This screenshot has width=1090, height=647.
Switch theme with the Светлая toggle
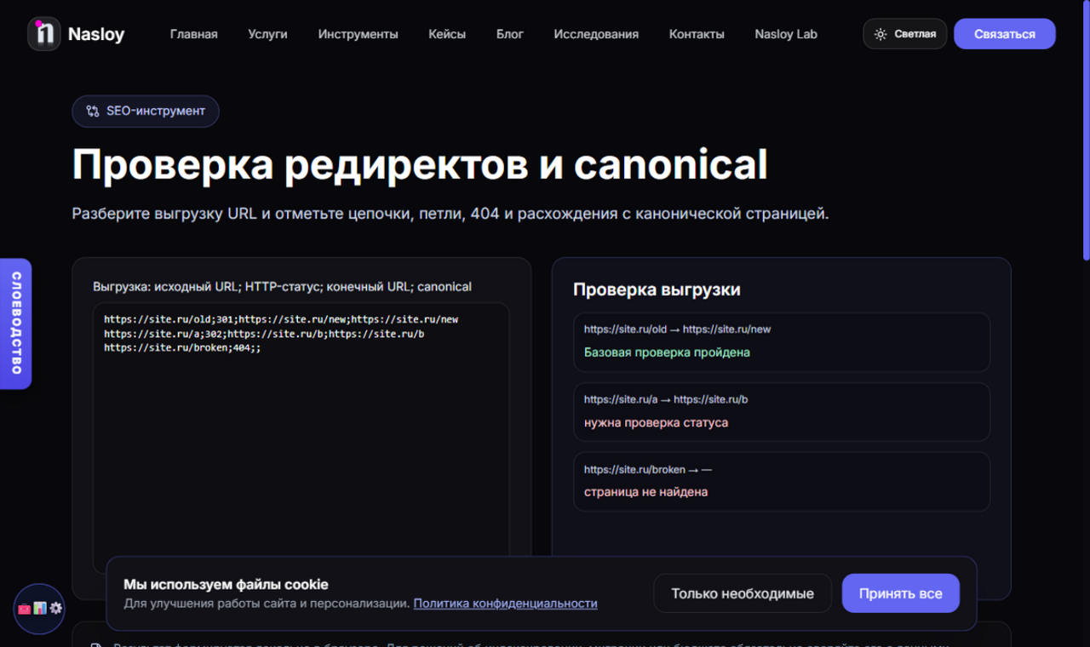905,34
